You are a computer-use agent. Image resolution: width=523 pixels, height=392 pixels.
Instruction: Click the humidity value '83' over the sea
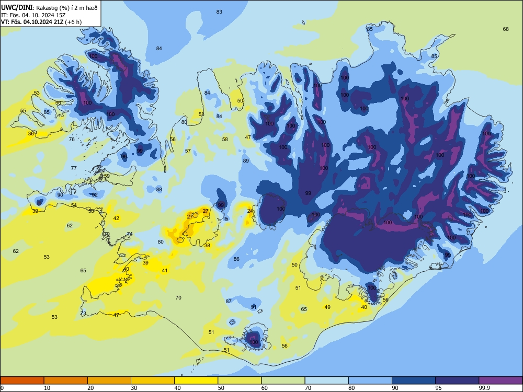pyautogui.click(x=219, y=11)
